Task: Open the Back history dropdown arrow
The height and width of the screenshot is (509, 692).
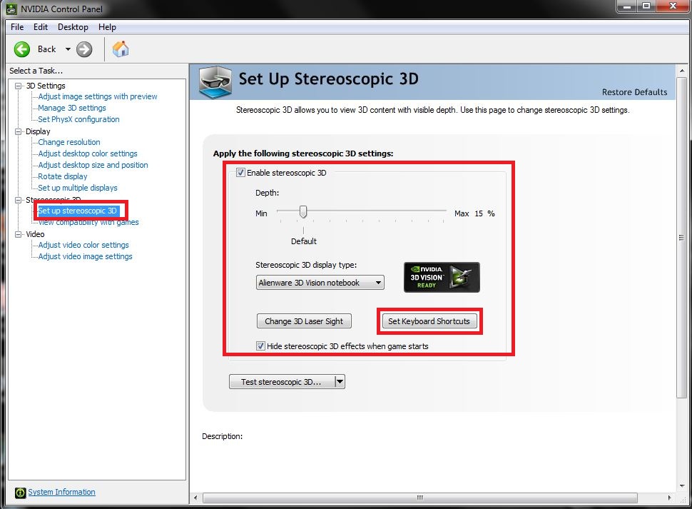Action: pyautogui.click(x=68, y=49)
